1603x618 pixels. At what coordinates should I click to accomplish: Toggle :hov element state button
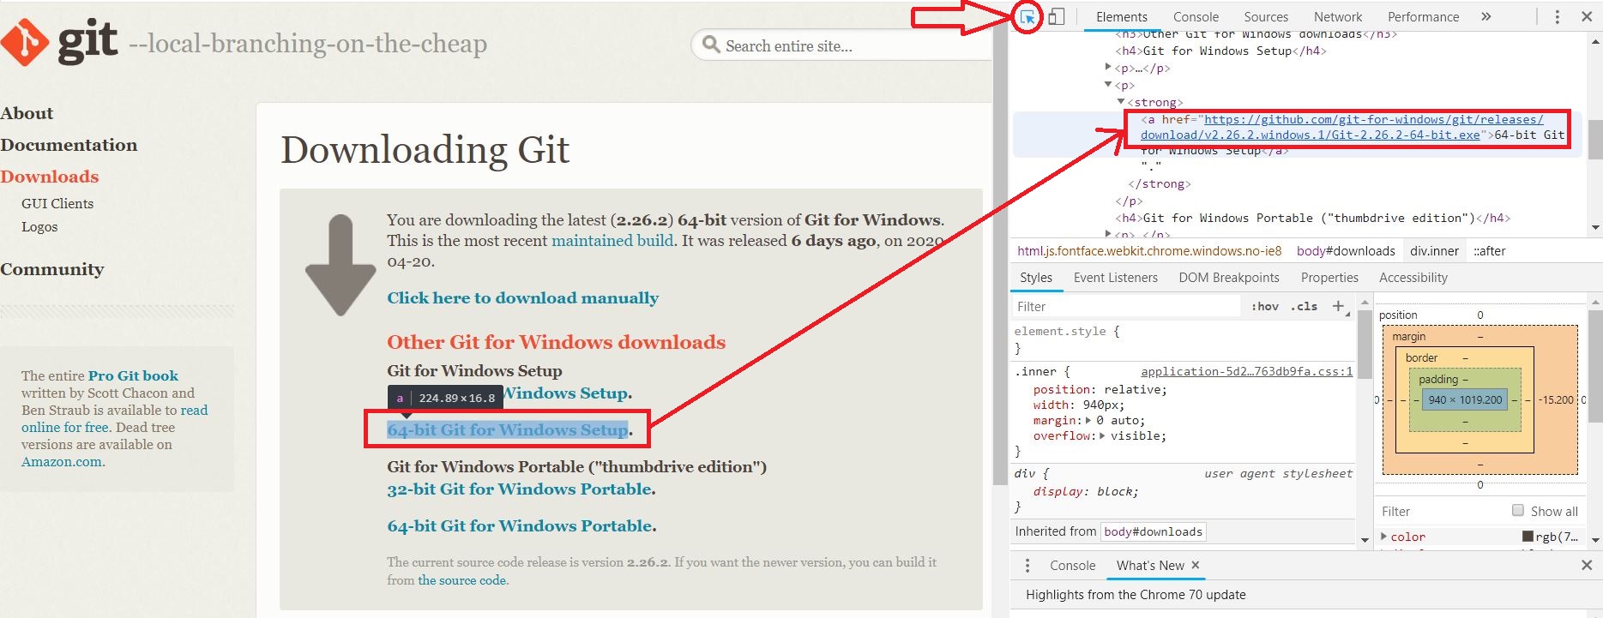click(x=1265, y=306)
